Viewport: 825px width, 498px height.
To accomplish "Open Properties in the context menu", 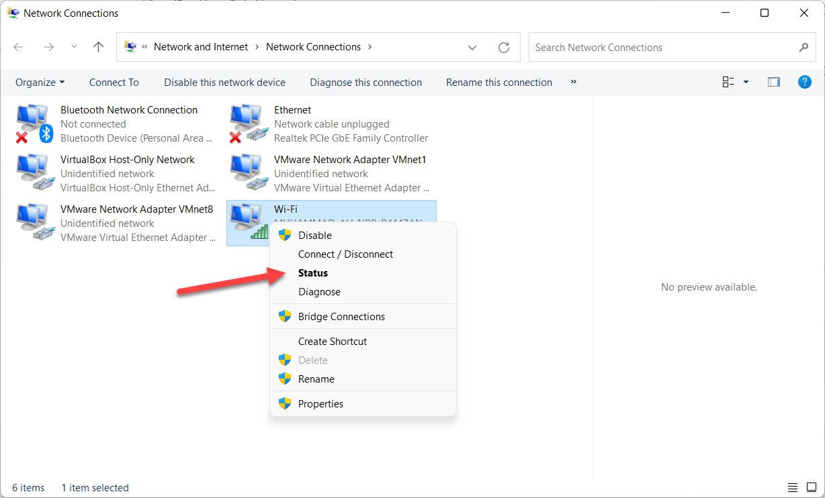I will (x=320, y=404).
